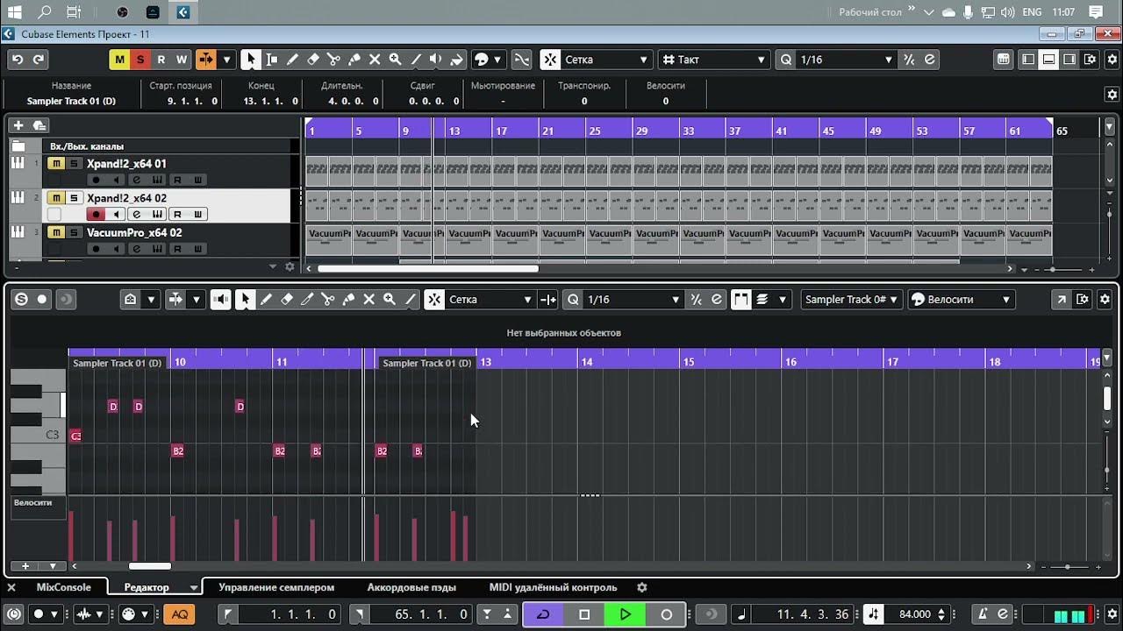This screenshot has height=631, width=1123.
Task: Mute the VacuumPro_x64 02 track
Action: pyautogui.click(x=56, y=232)
